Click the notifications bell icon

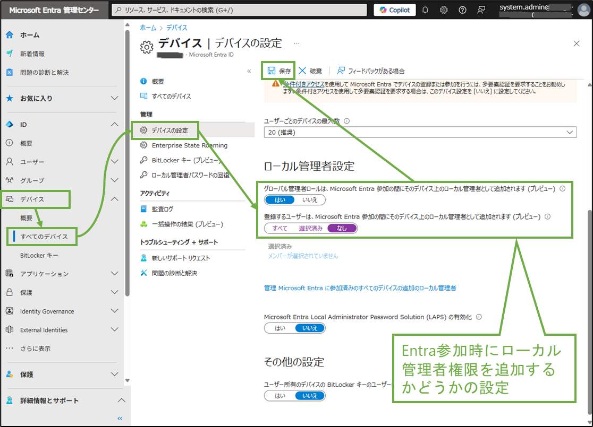(425, 10)
